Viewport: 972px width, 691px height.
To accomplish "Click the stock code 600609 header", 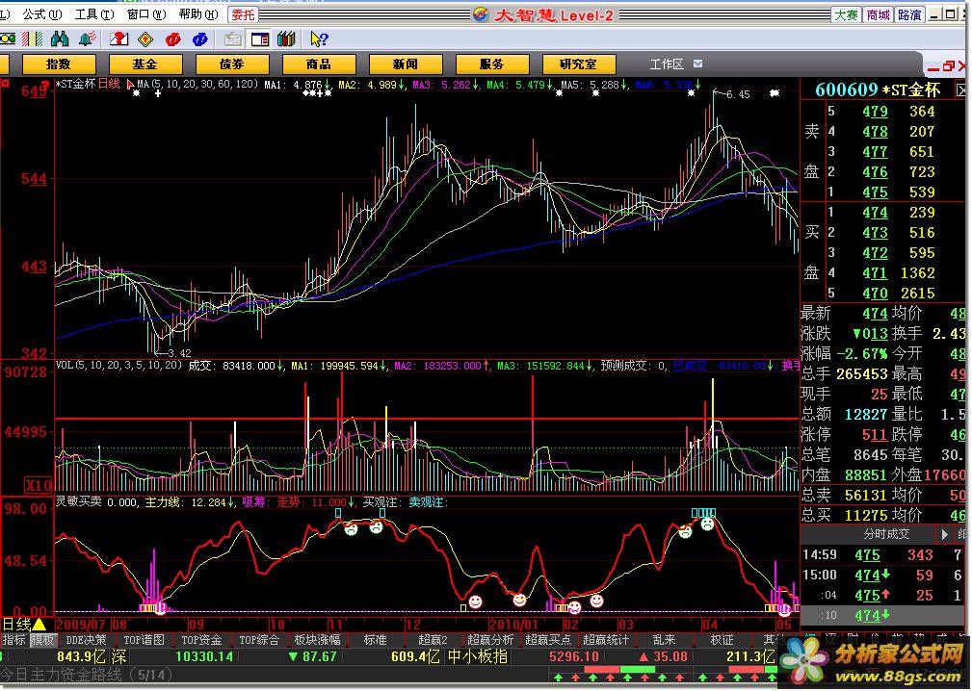I will [846, 90].
